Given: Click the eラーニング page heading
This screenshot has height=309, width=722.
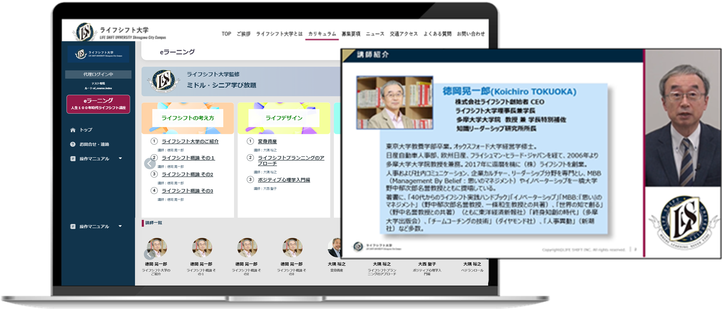Looking at the screenshot, I should click(x=177, y=52).
